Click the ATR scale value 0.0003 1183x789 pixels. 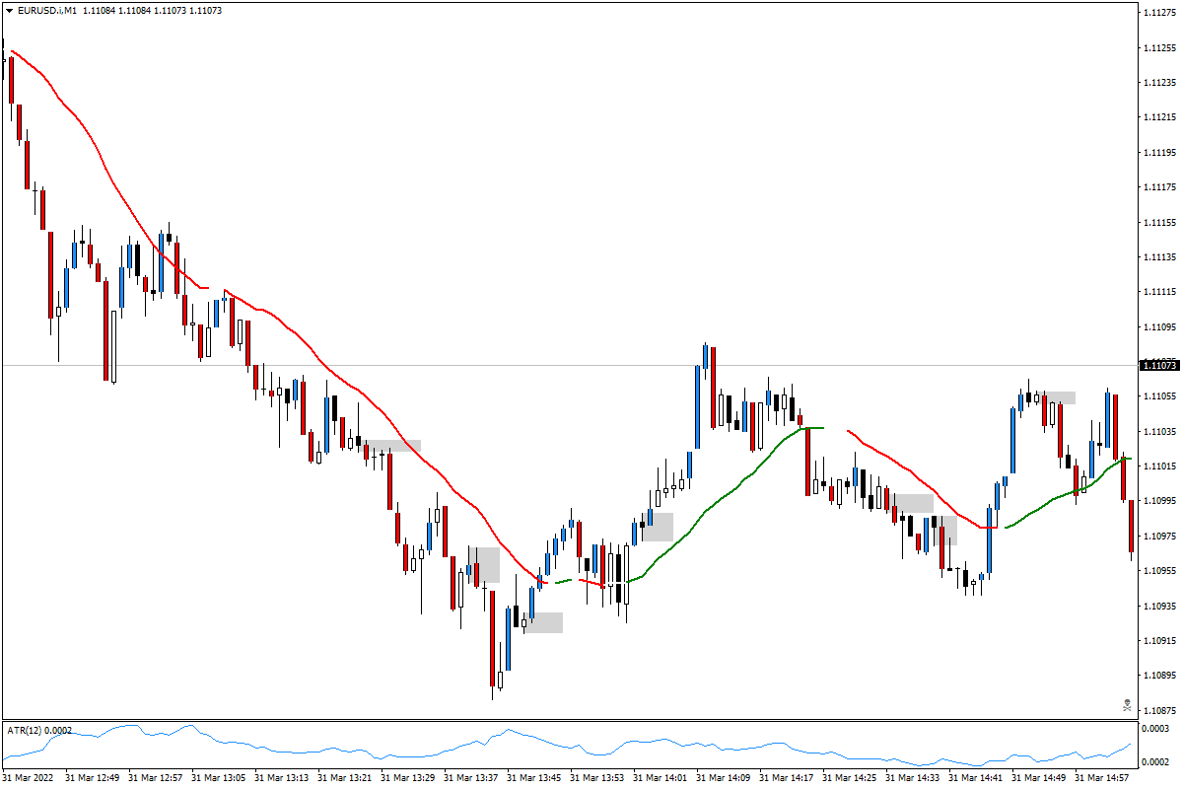tap(1153, 726)
